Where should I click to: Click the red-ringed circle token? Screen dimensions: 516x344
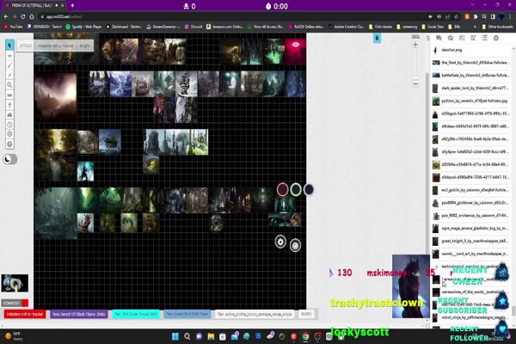pyautogui.click(x=282, y=189)
